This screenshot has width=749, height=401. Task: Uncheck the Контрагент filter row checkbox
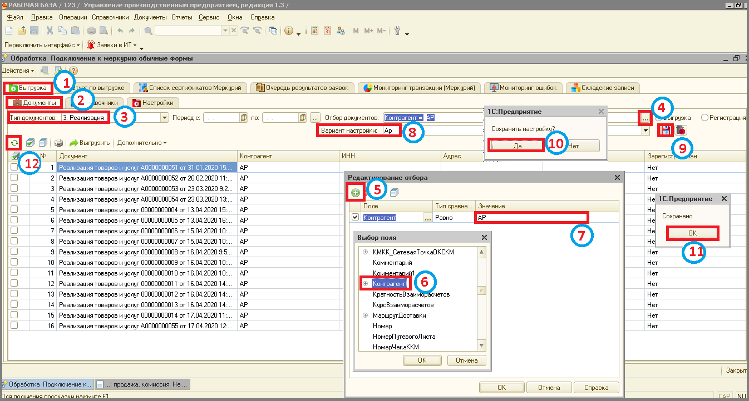[356, 218]
